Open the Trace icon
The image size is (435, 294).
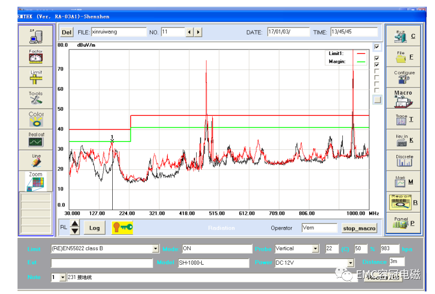(404, 119)
